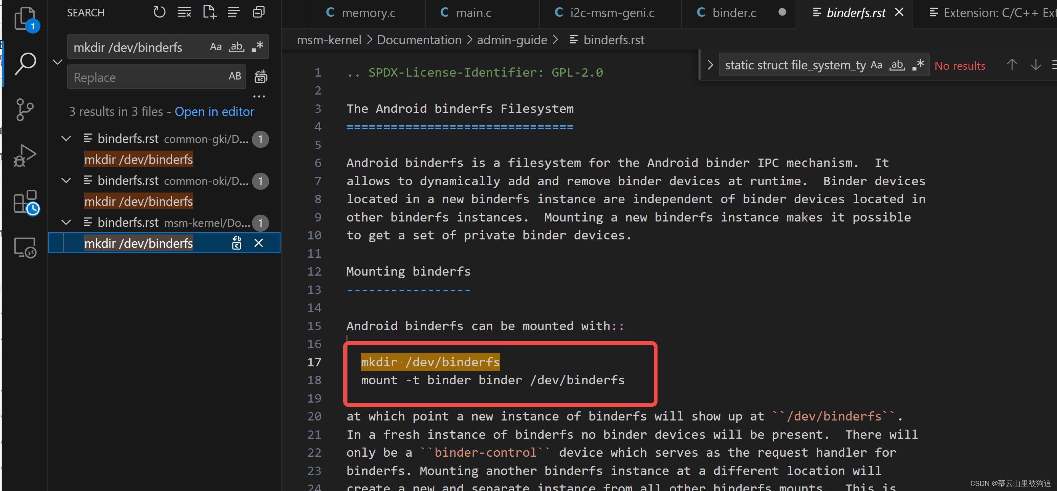1057x491 pixels.
Task: Switch to the i2c-msm-geni.c tab
Action: pyautogui.click(x=612, y=13)
